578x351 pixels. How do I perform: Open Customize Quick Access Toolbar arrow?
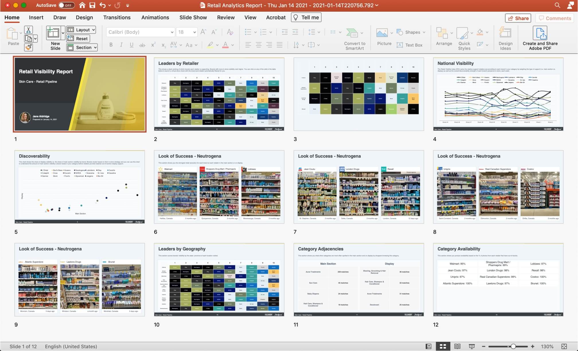pyautogui.click(x=127, y=5)
